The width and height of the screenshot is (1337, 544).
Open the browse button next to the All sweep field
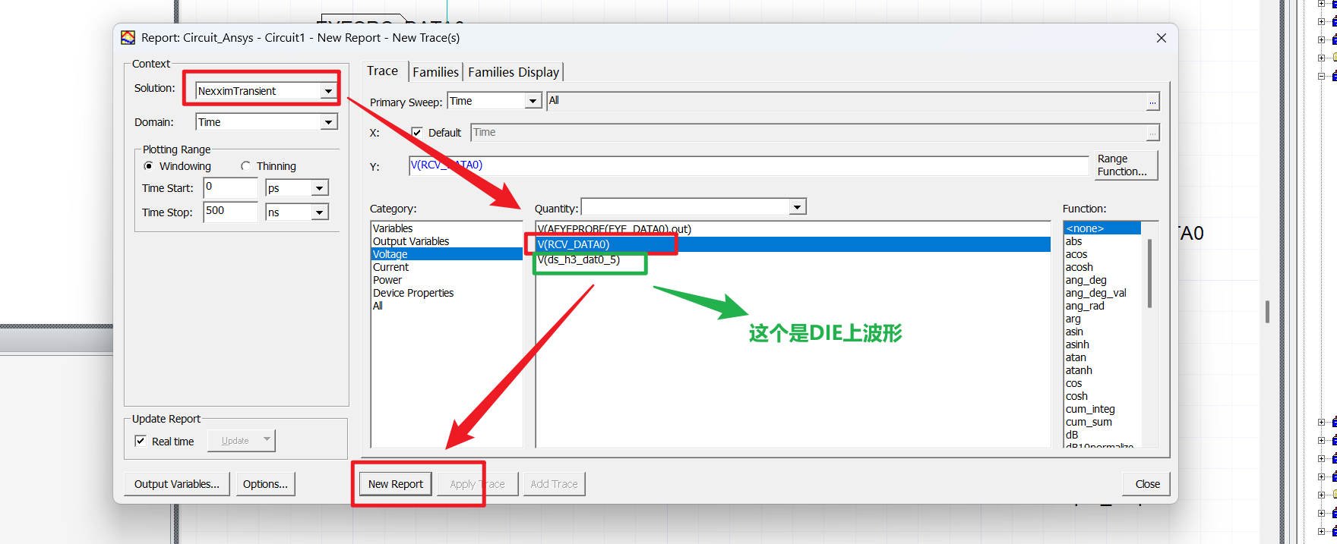1153,102
